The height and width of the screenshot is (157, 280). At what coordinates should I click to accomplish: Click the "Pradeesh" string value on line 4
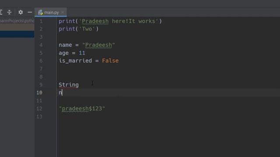(x=98, y=45)
